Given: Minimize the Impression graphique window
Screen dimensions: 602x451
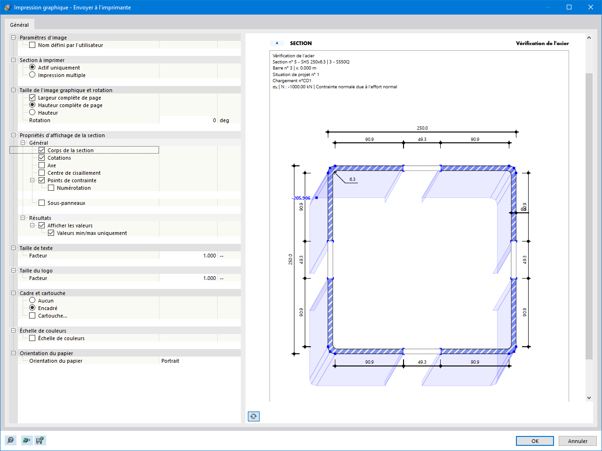Looking at the screenshot, I should pyautogui.click(x=547, y=7).
